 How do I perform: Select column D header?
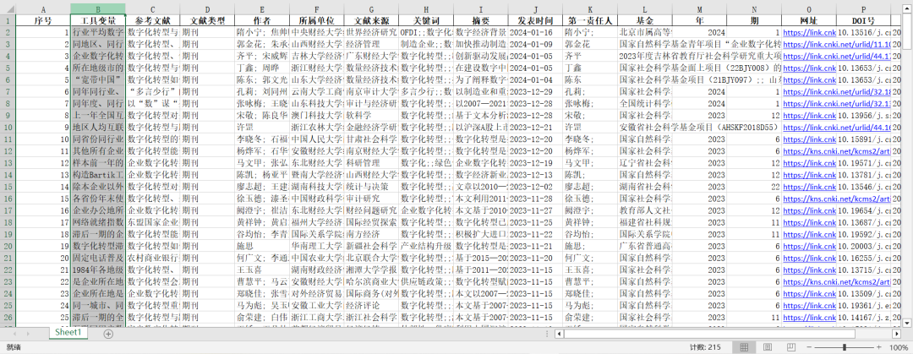click(207, 8)
